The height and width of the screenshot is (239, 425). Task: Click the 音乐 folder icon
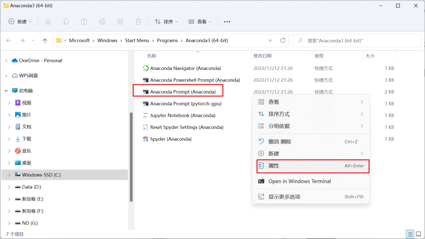click(18, 151)
